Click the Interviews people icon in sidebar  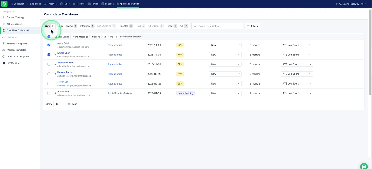click(x=4, y=37)
